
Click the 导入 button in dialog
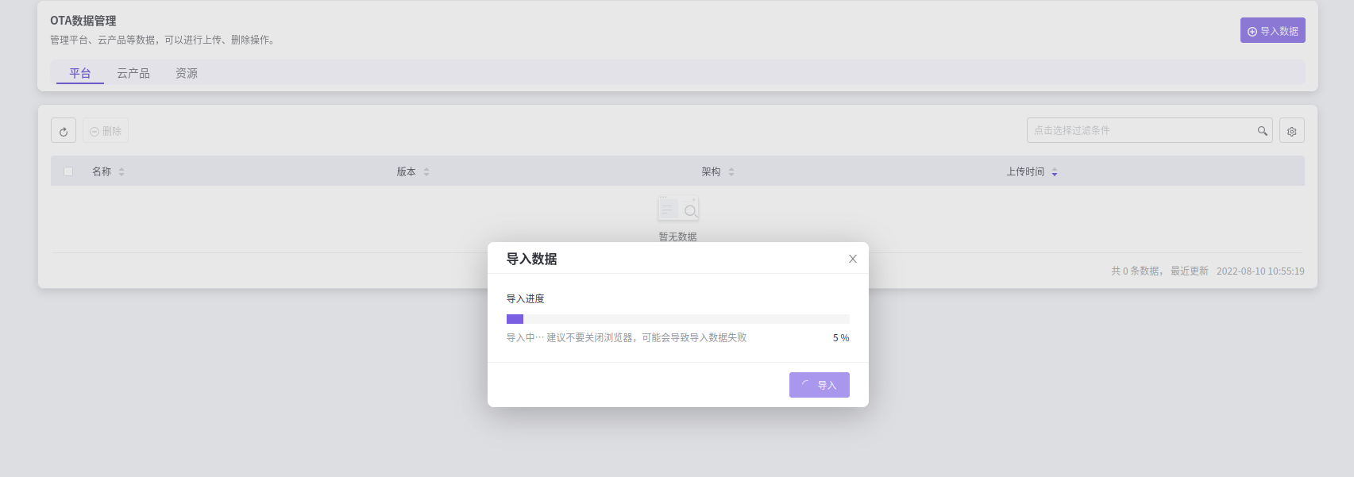click(x=820, y=385)
